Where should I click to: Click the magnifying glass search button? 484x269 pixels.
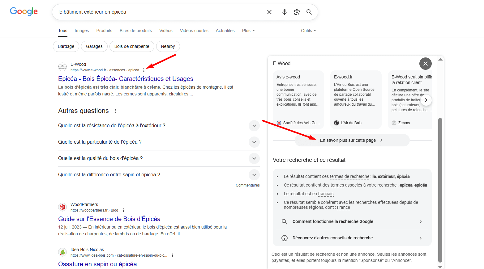tap(309, 12)
